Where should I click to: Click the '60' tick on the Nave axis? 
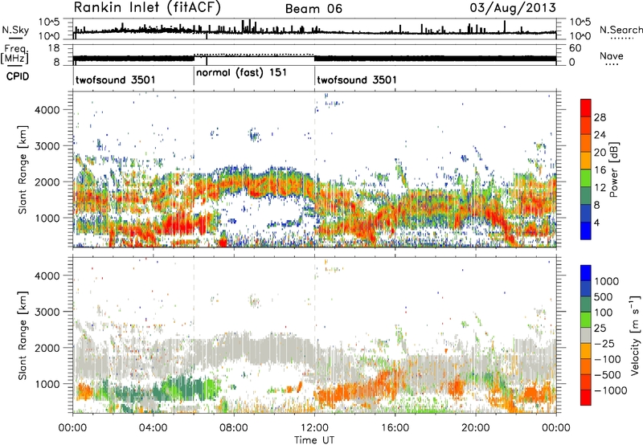pos(575,48)
